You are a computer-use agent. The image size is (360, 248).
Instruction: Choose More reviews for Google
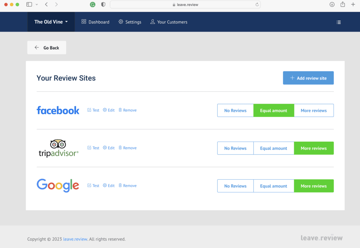click(314, 186)
